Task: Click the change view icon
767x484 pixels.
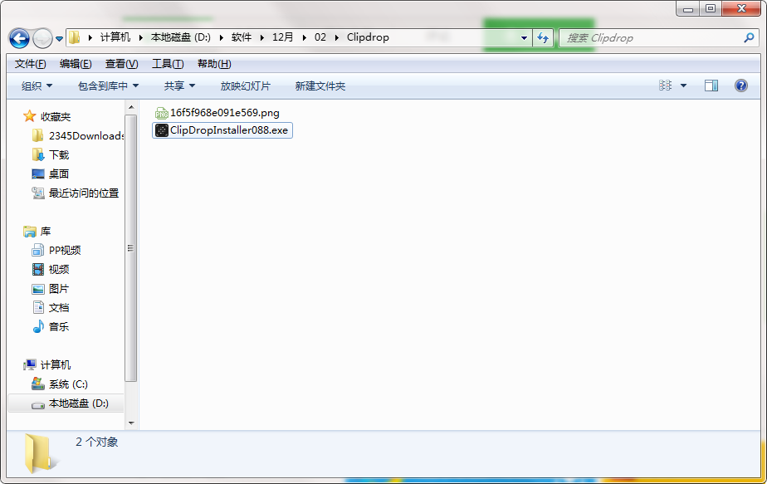Action: [x=665, y=86]
